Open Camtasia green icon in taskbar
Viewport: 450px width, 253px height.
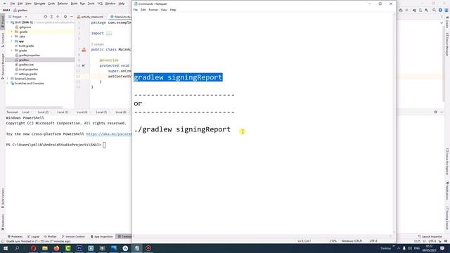tap(68, 248)
